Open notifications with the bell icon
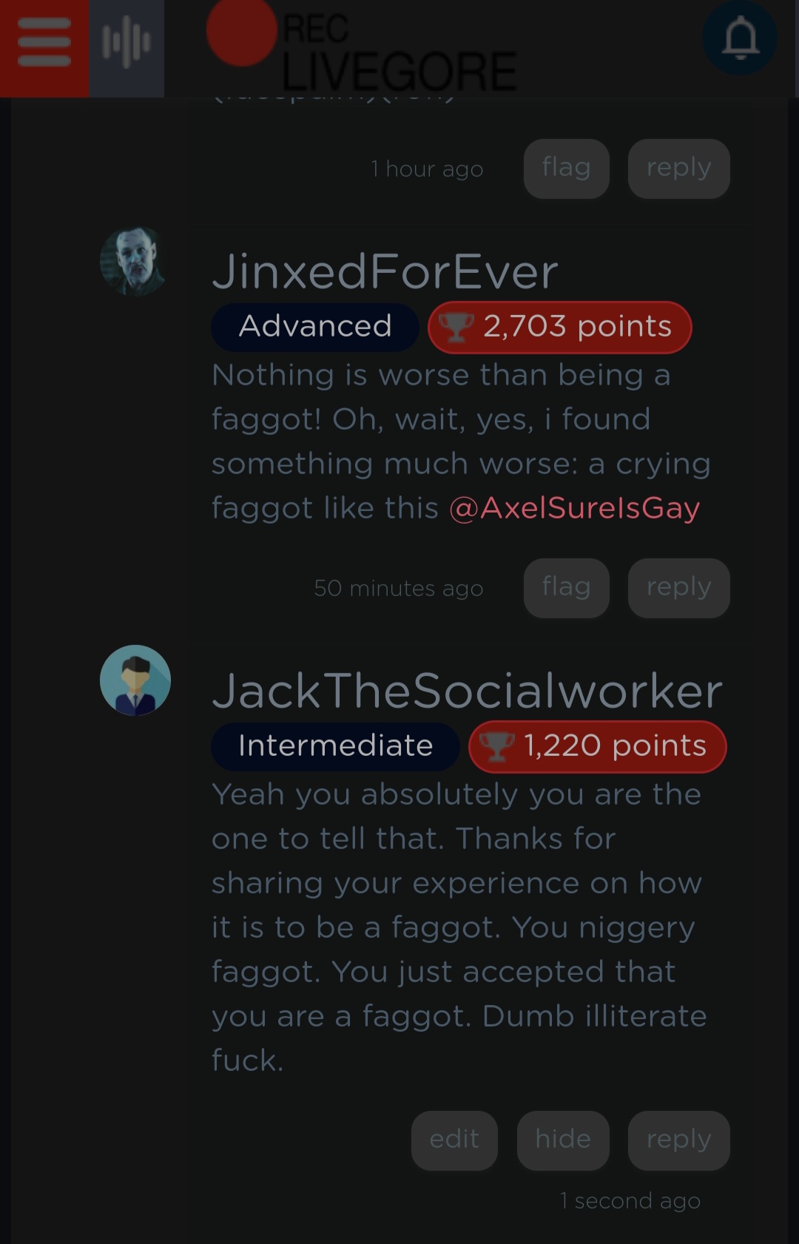Viewport: 799px width, 1244px height. pyautogui.click(x=740, y=38)
